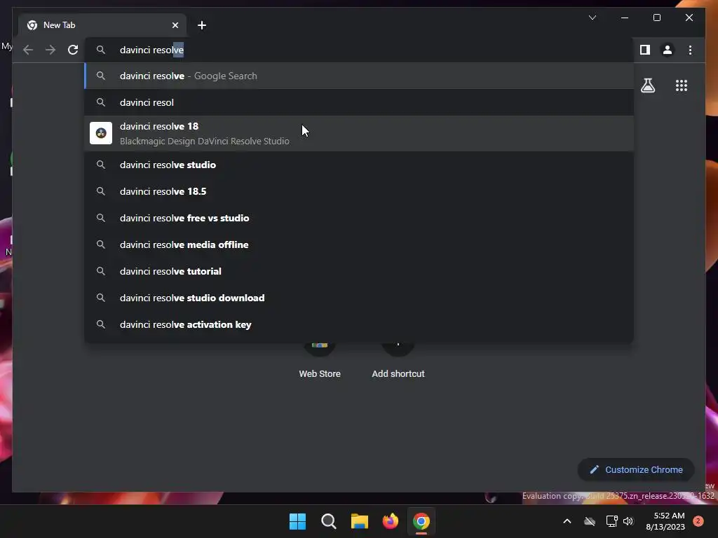Open the network status tray icon
Image resolution: width=718 pixels, height=538 pixels.
pos(611,521)
